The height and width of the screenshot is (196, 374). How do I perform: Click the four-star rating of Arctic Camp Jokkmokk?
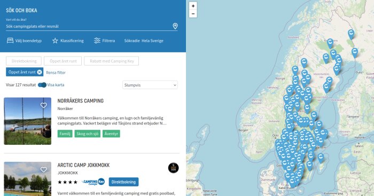coord(67,182)
